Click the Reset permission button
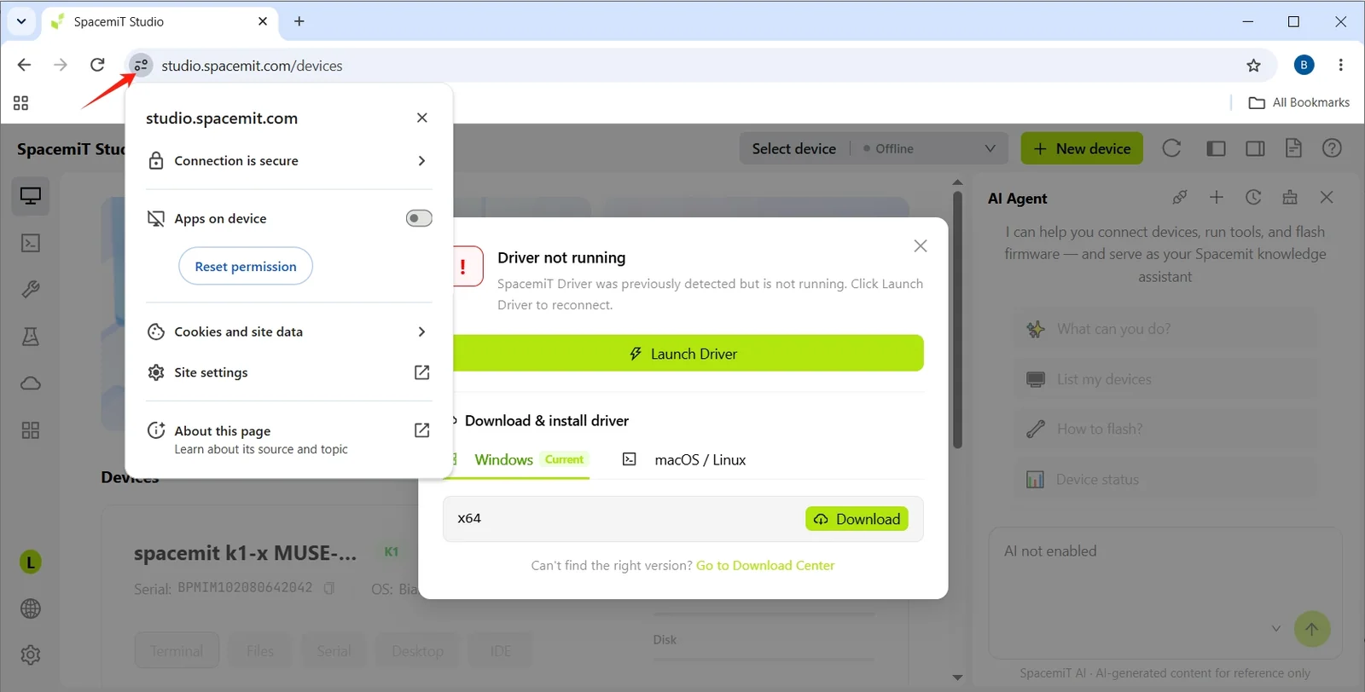Screen dimensions: 1365x692 246,267
